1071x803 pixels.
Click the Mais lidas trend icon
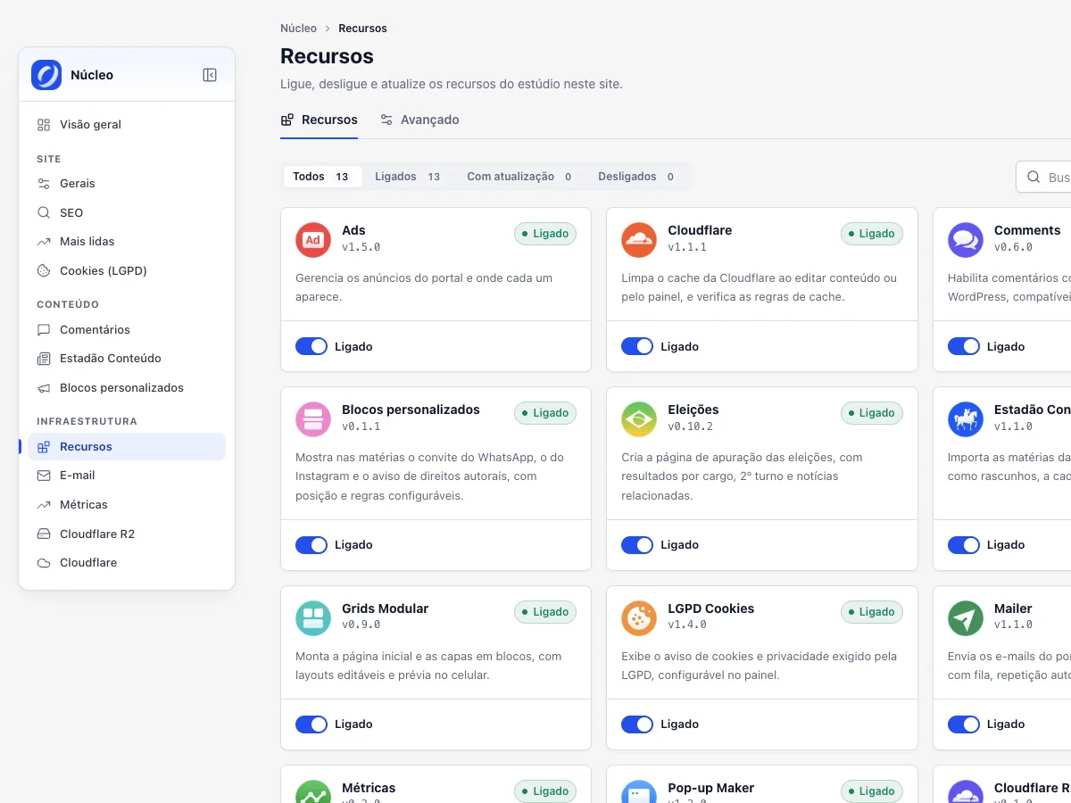tap(44, 242)
